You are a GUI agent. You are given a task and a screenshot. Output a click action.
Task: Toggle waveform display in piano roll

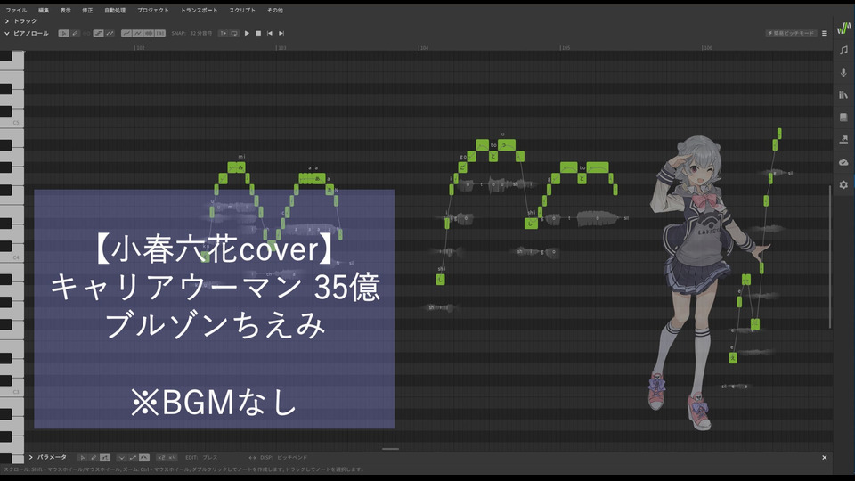point(149,33)
